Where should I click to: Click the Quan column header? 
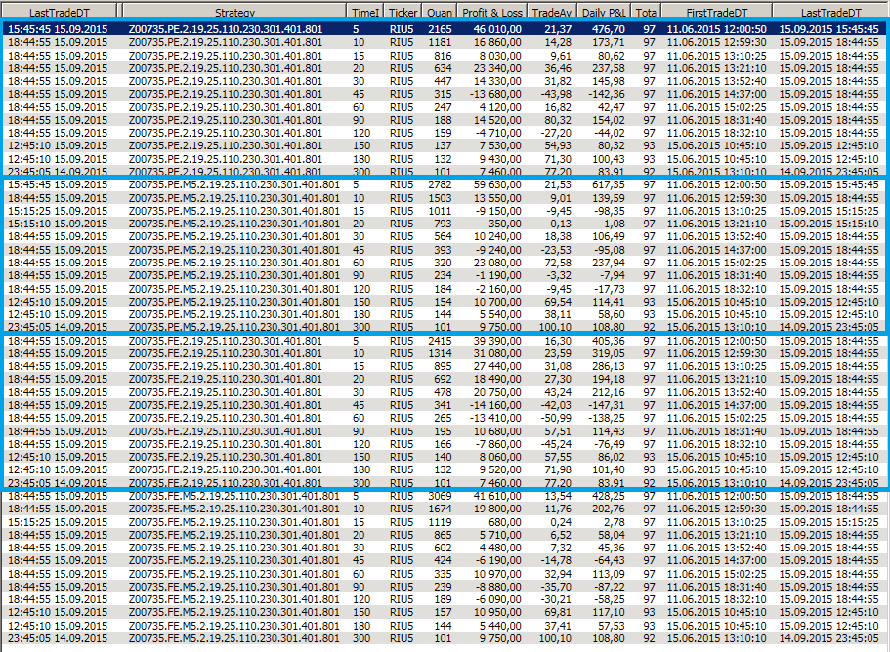439,12
